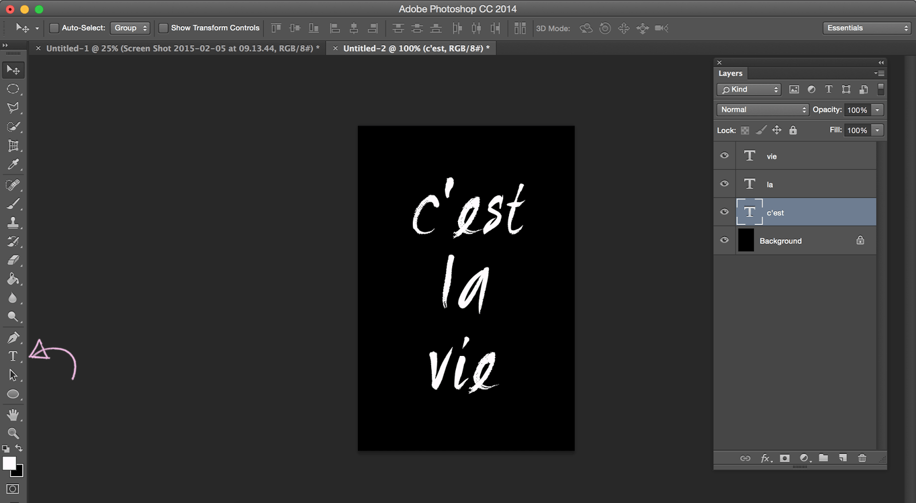Image resolution: width=916 pixels, height=503 pixels.
Task: Select the Healing Brush tool
Action: (13, 185)
